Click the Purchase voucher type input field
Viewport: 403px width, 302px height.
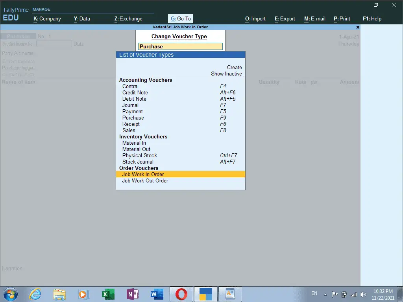pos(180,46)
